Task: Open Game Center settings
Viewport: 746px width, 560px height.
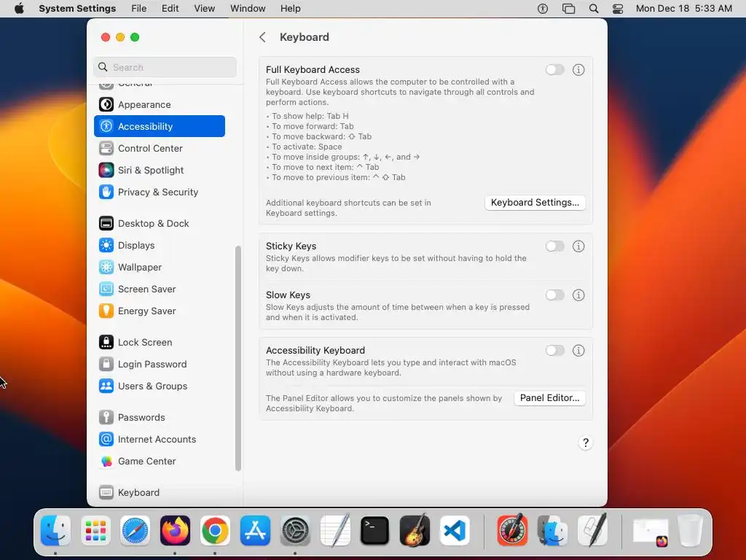Action: [x=160, y=462]
